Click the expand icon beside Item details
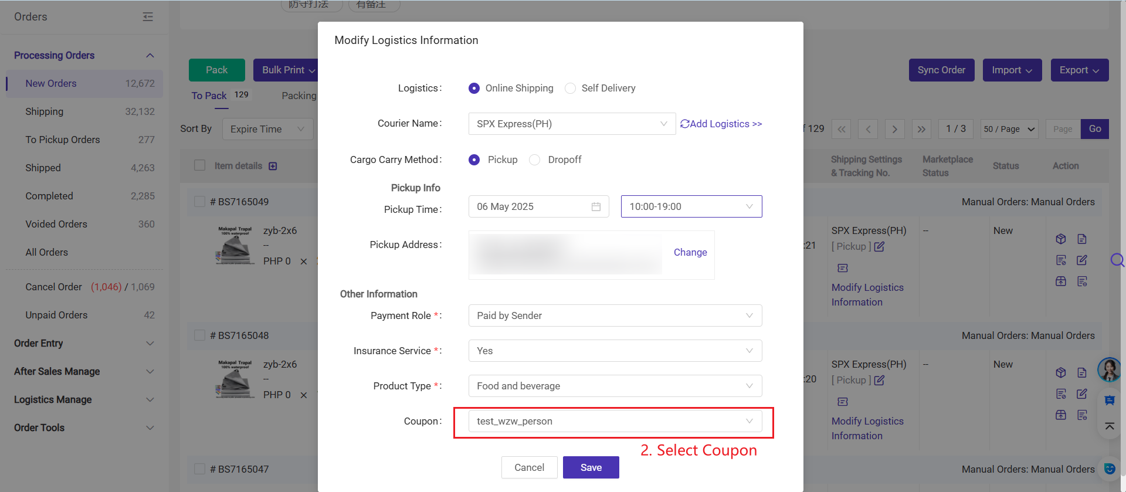 click(273, 166)
